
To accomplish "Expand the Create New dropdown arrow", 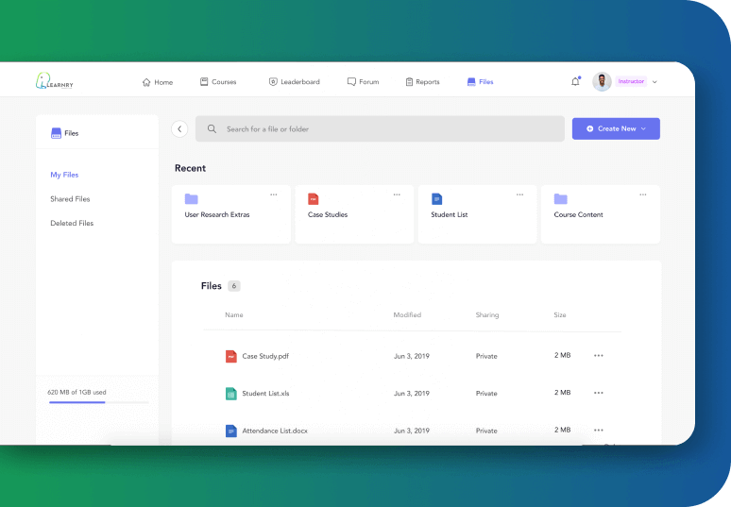I will (x=644, y=128).
